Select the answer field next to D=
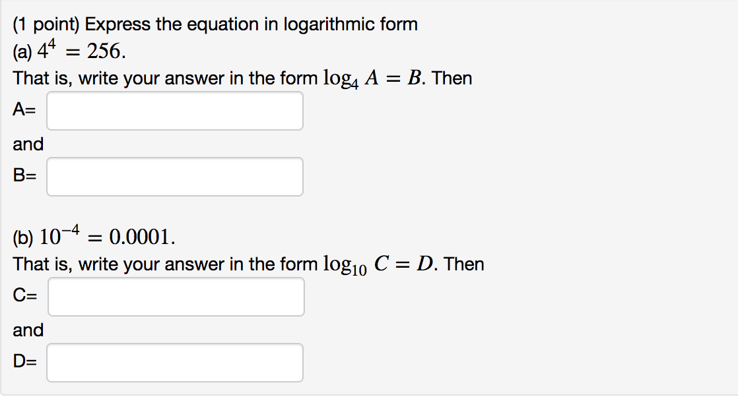This screenshot has width=738, height=397. pos(174,362)
